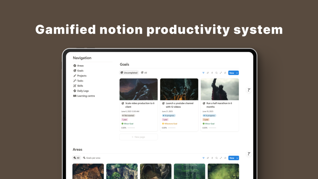Open the 'Run a half marathon in 6 months' goal

pyautogui.click(x=219, y=105)
